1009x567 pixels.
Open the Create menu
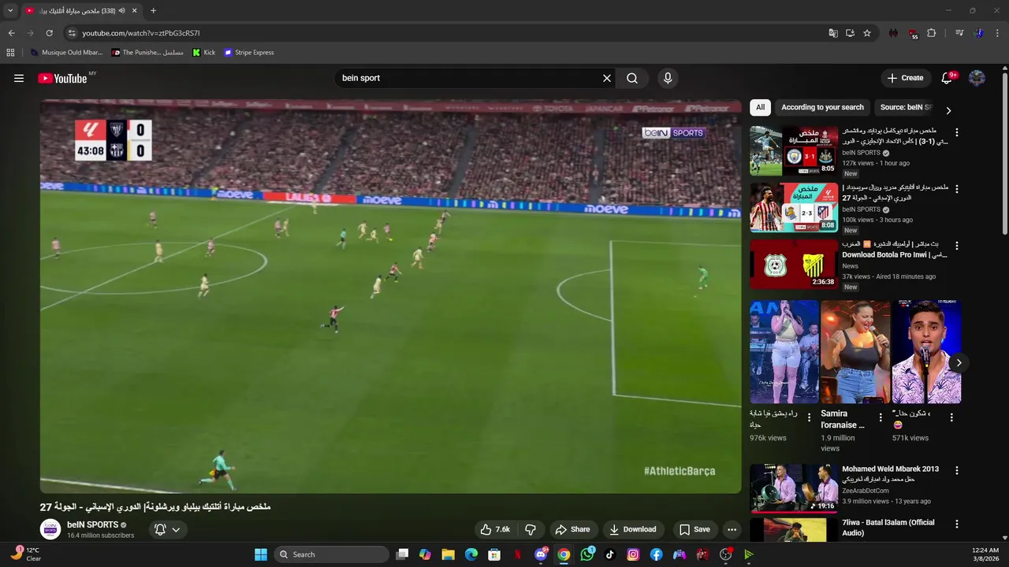pos(905,78)
